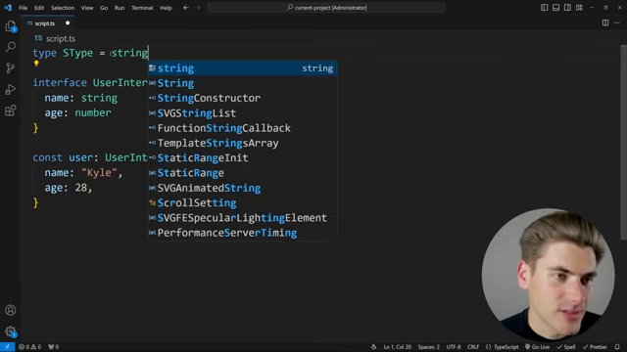Viewport: 627px width, 352px height.
Task: Click the VS Code logo icon
Action: pos(8,8)
